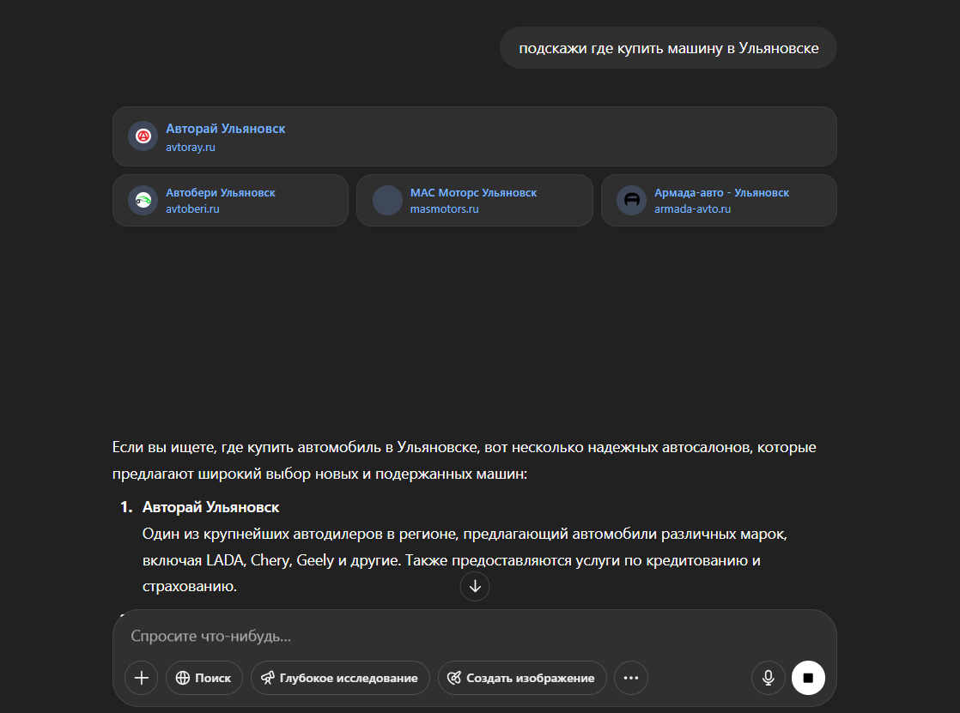Open the Автобери Ульяновск source card
This screenshot has height=713, width=960.
(x=230, y=200)
